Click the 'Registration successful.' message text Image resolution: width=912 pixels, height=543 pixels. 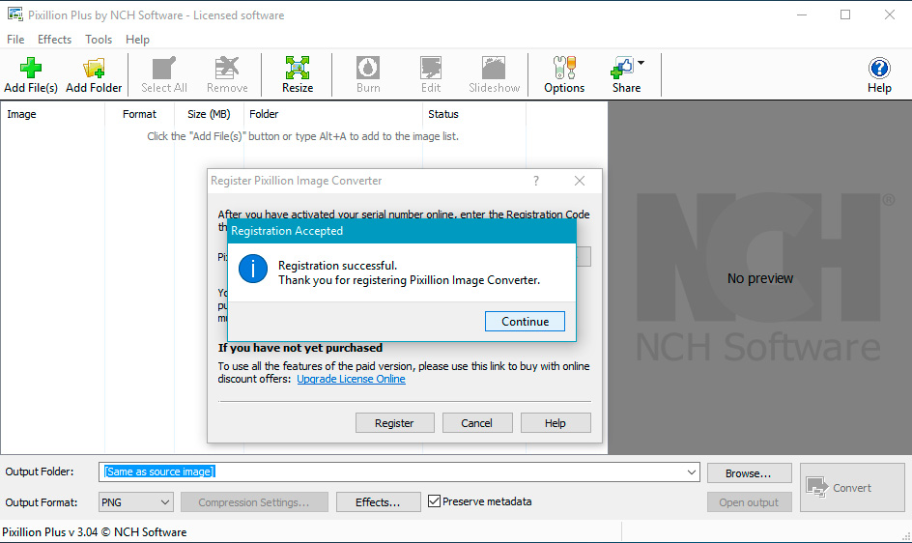click(x=337, y=266)
